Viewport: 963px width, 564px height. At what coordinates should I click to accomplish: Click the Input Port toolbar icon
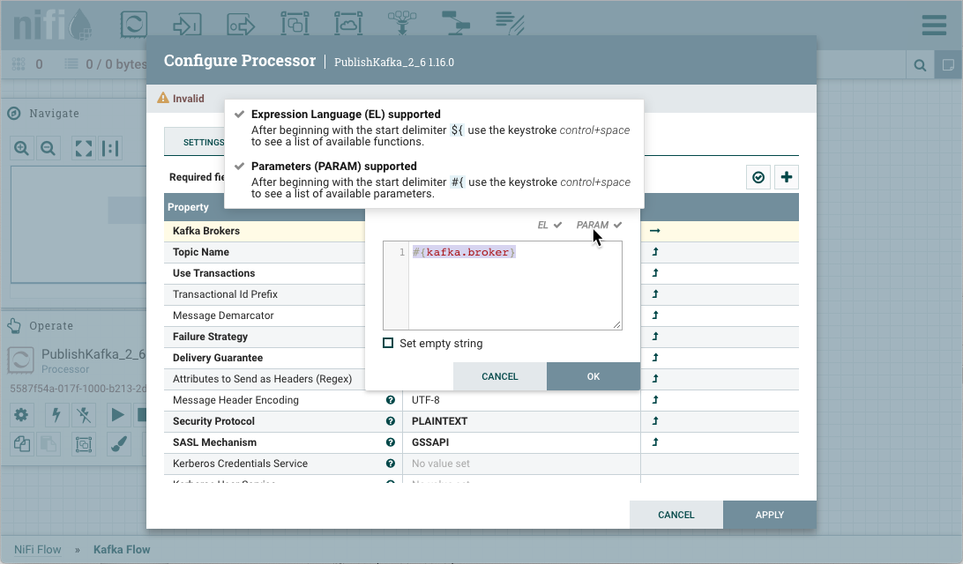point(186,25)
